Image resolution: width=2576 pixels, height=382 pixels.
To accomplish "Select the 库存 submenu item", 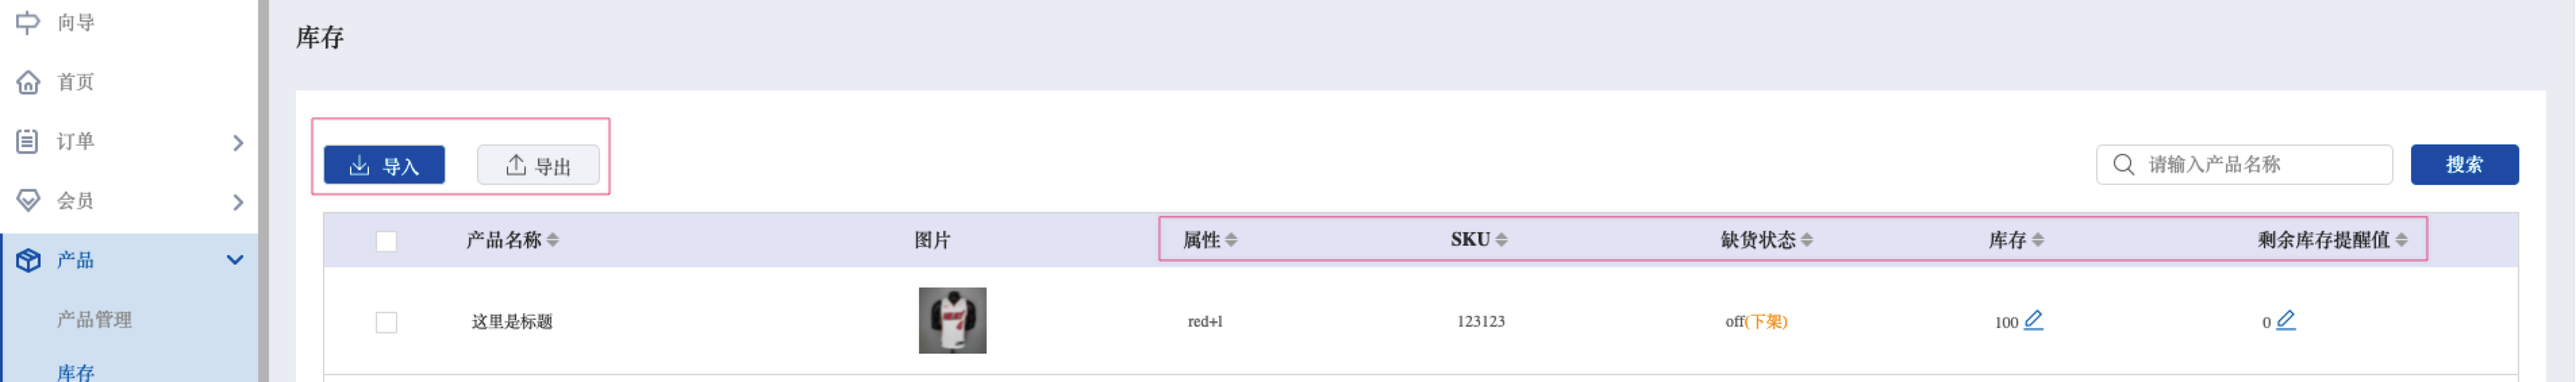I will 76,372.
